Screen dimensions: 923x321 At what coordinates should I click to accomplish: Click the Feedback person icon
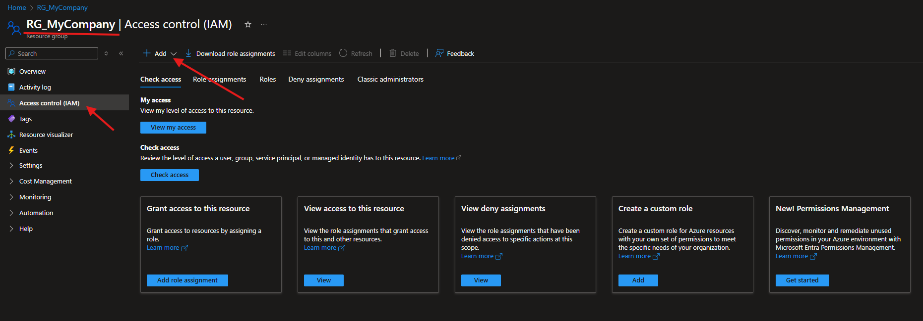pyautogui.click(x=439, y=53)
